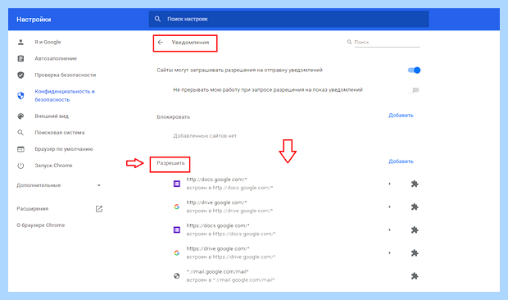Click extension puzzle icon for http://docs.google.com row
Image resolution: width=508 pixels, height=300 pixels.
415,184
